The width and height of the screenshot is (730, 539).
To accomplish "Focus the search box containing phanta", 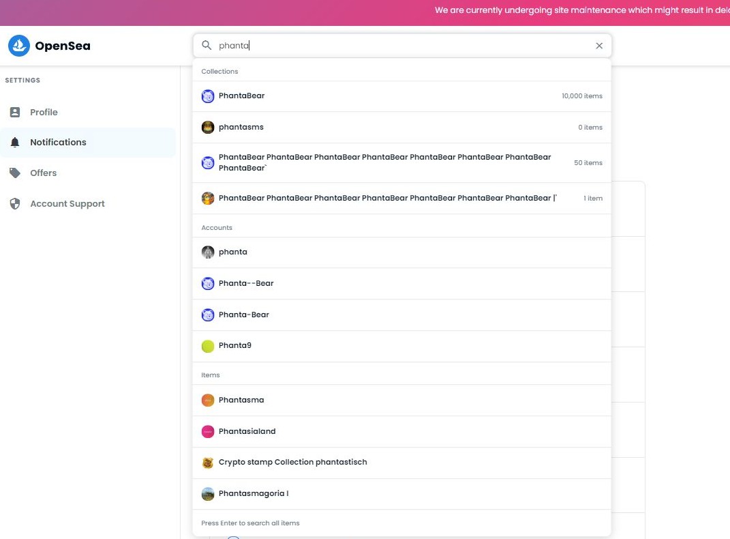I will (x=401, y=46).
